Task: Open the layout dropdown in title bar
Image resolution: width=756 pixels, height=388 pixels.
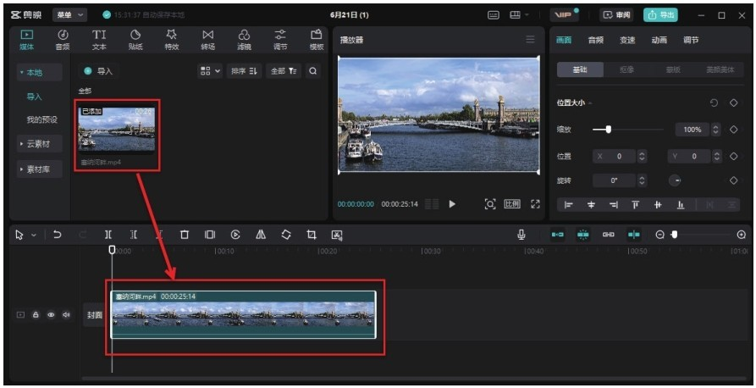Action: pyautogui.click(x=519, y=15)
